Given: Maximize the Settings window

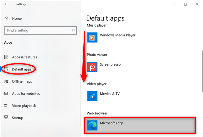Looking at the screenshot, I should (x=185, y=4).
